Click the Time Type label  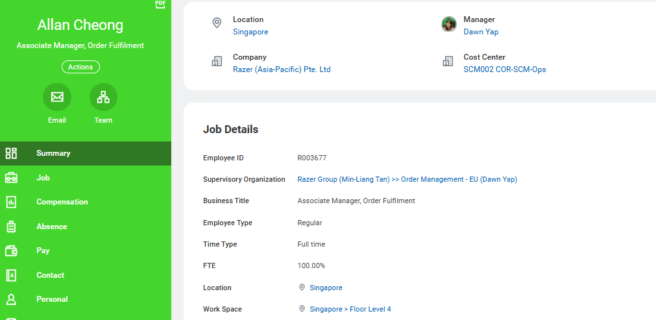tap(220, 244)
